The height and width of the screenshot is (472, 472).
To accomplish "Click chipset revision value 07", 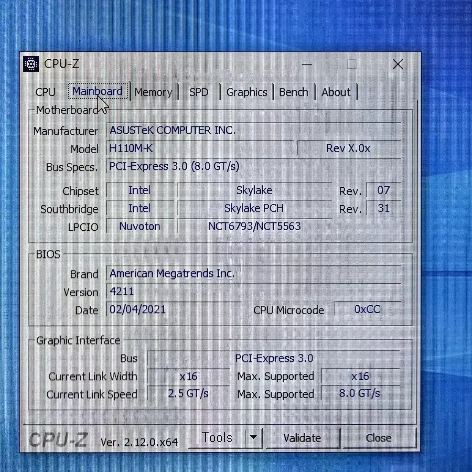I will coord(383,190).
